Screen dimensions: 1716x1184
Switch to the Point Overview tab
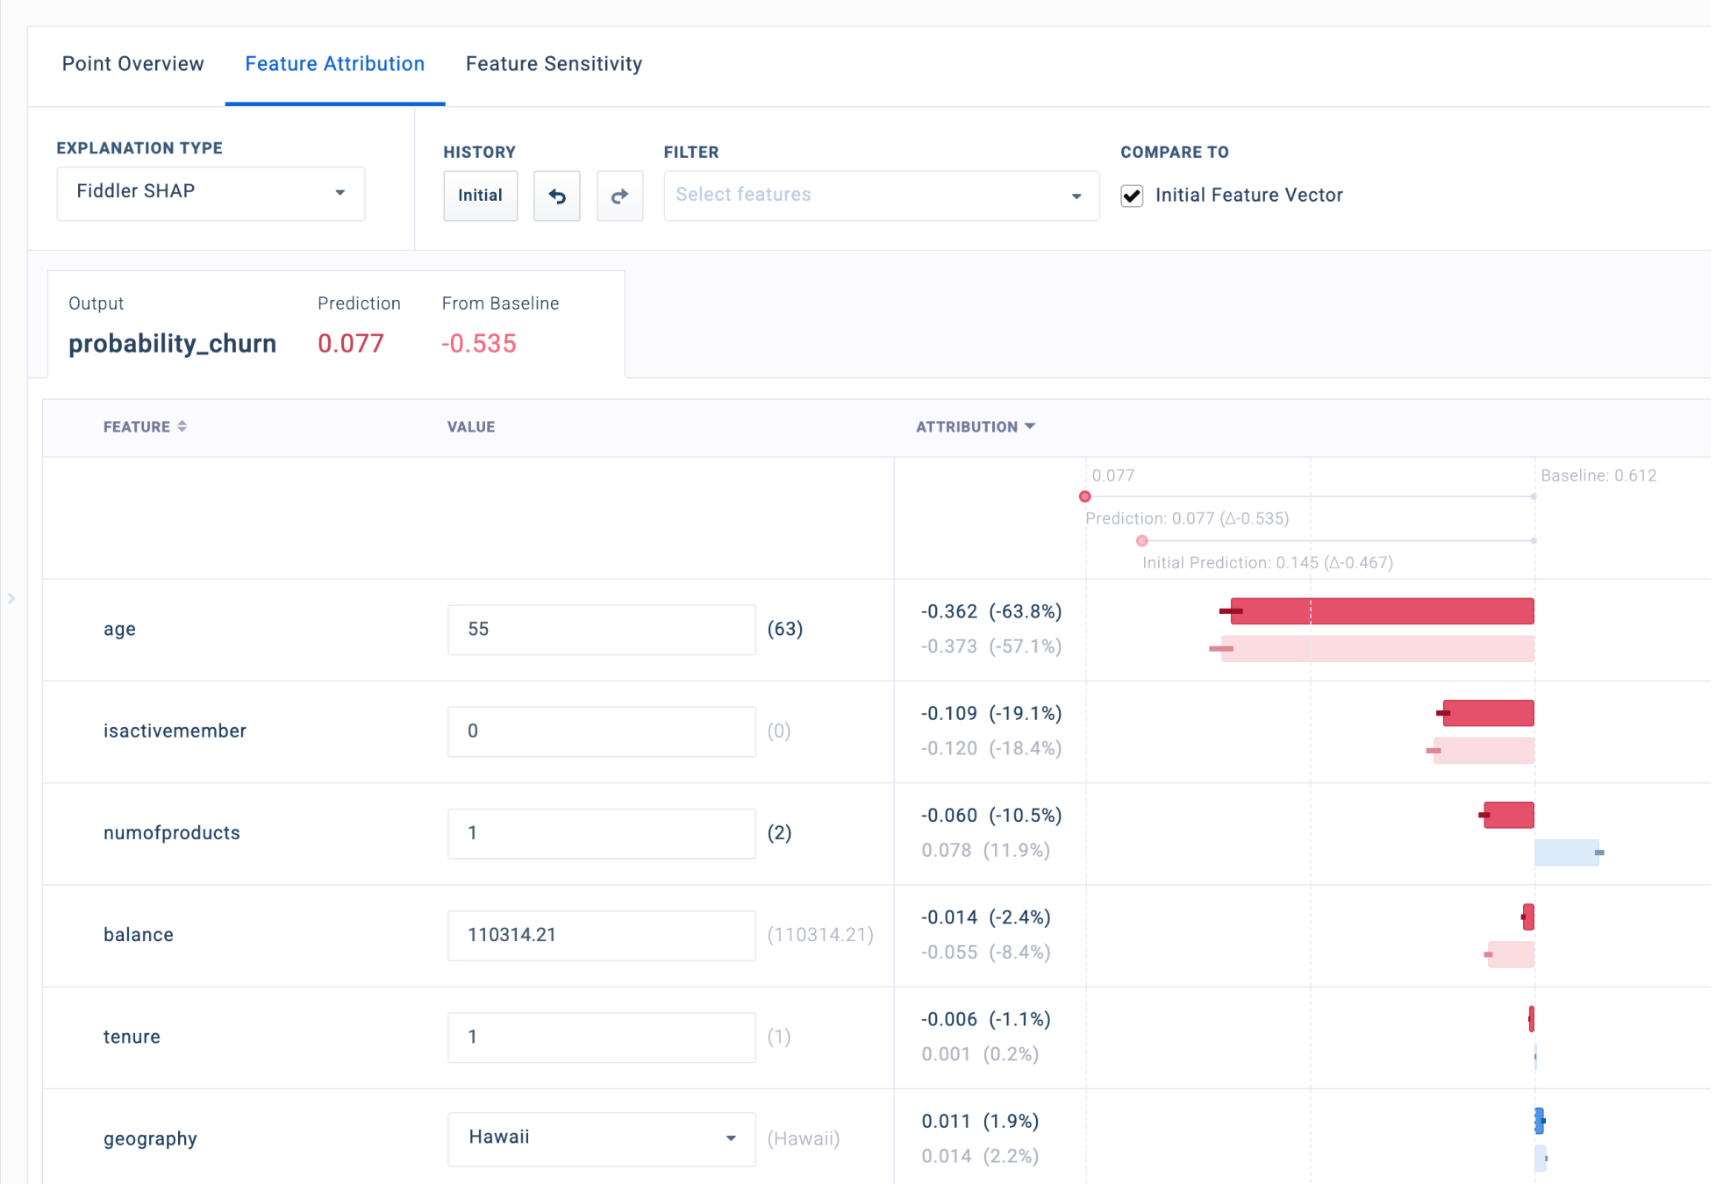pyautogui.click(x=132, y=64)
